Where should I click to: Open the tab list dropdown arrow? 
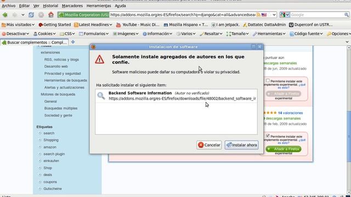tap(347, 42)
